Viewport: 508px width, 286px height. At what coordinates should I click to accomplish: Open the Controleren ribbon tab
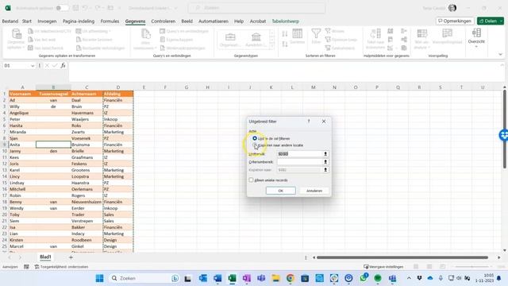click(164, 21)
